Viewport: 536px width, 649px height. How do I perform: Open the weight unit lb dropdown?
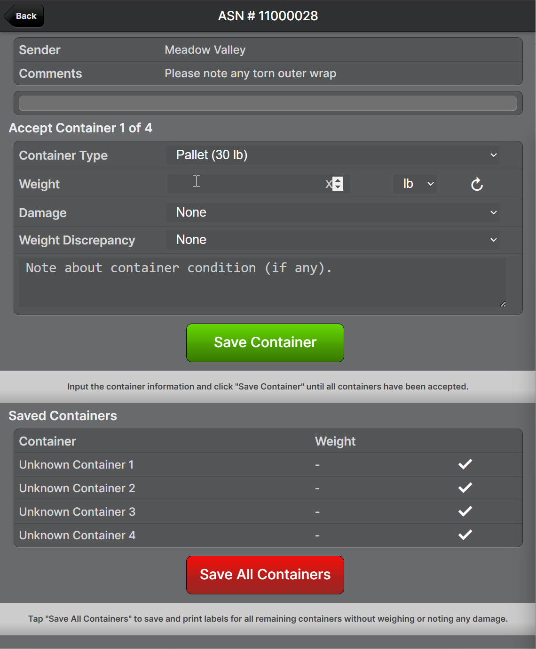pyautogui.click(x=415, y=184)
